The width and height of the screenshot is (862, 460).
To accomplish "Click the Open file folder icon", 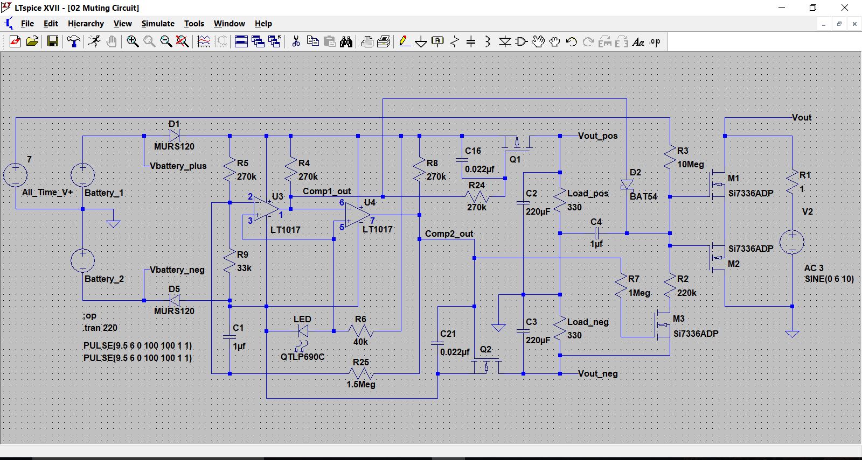I will 32,41.
